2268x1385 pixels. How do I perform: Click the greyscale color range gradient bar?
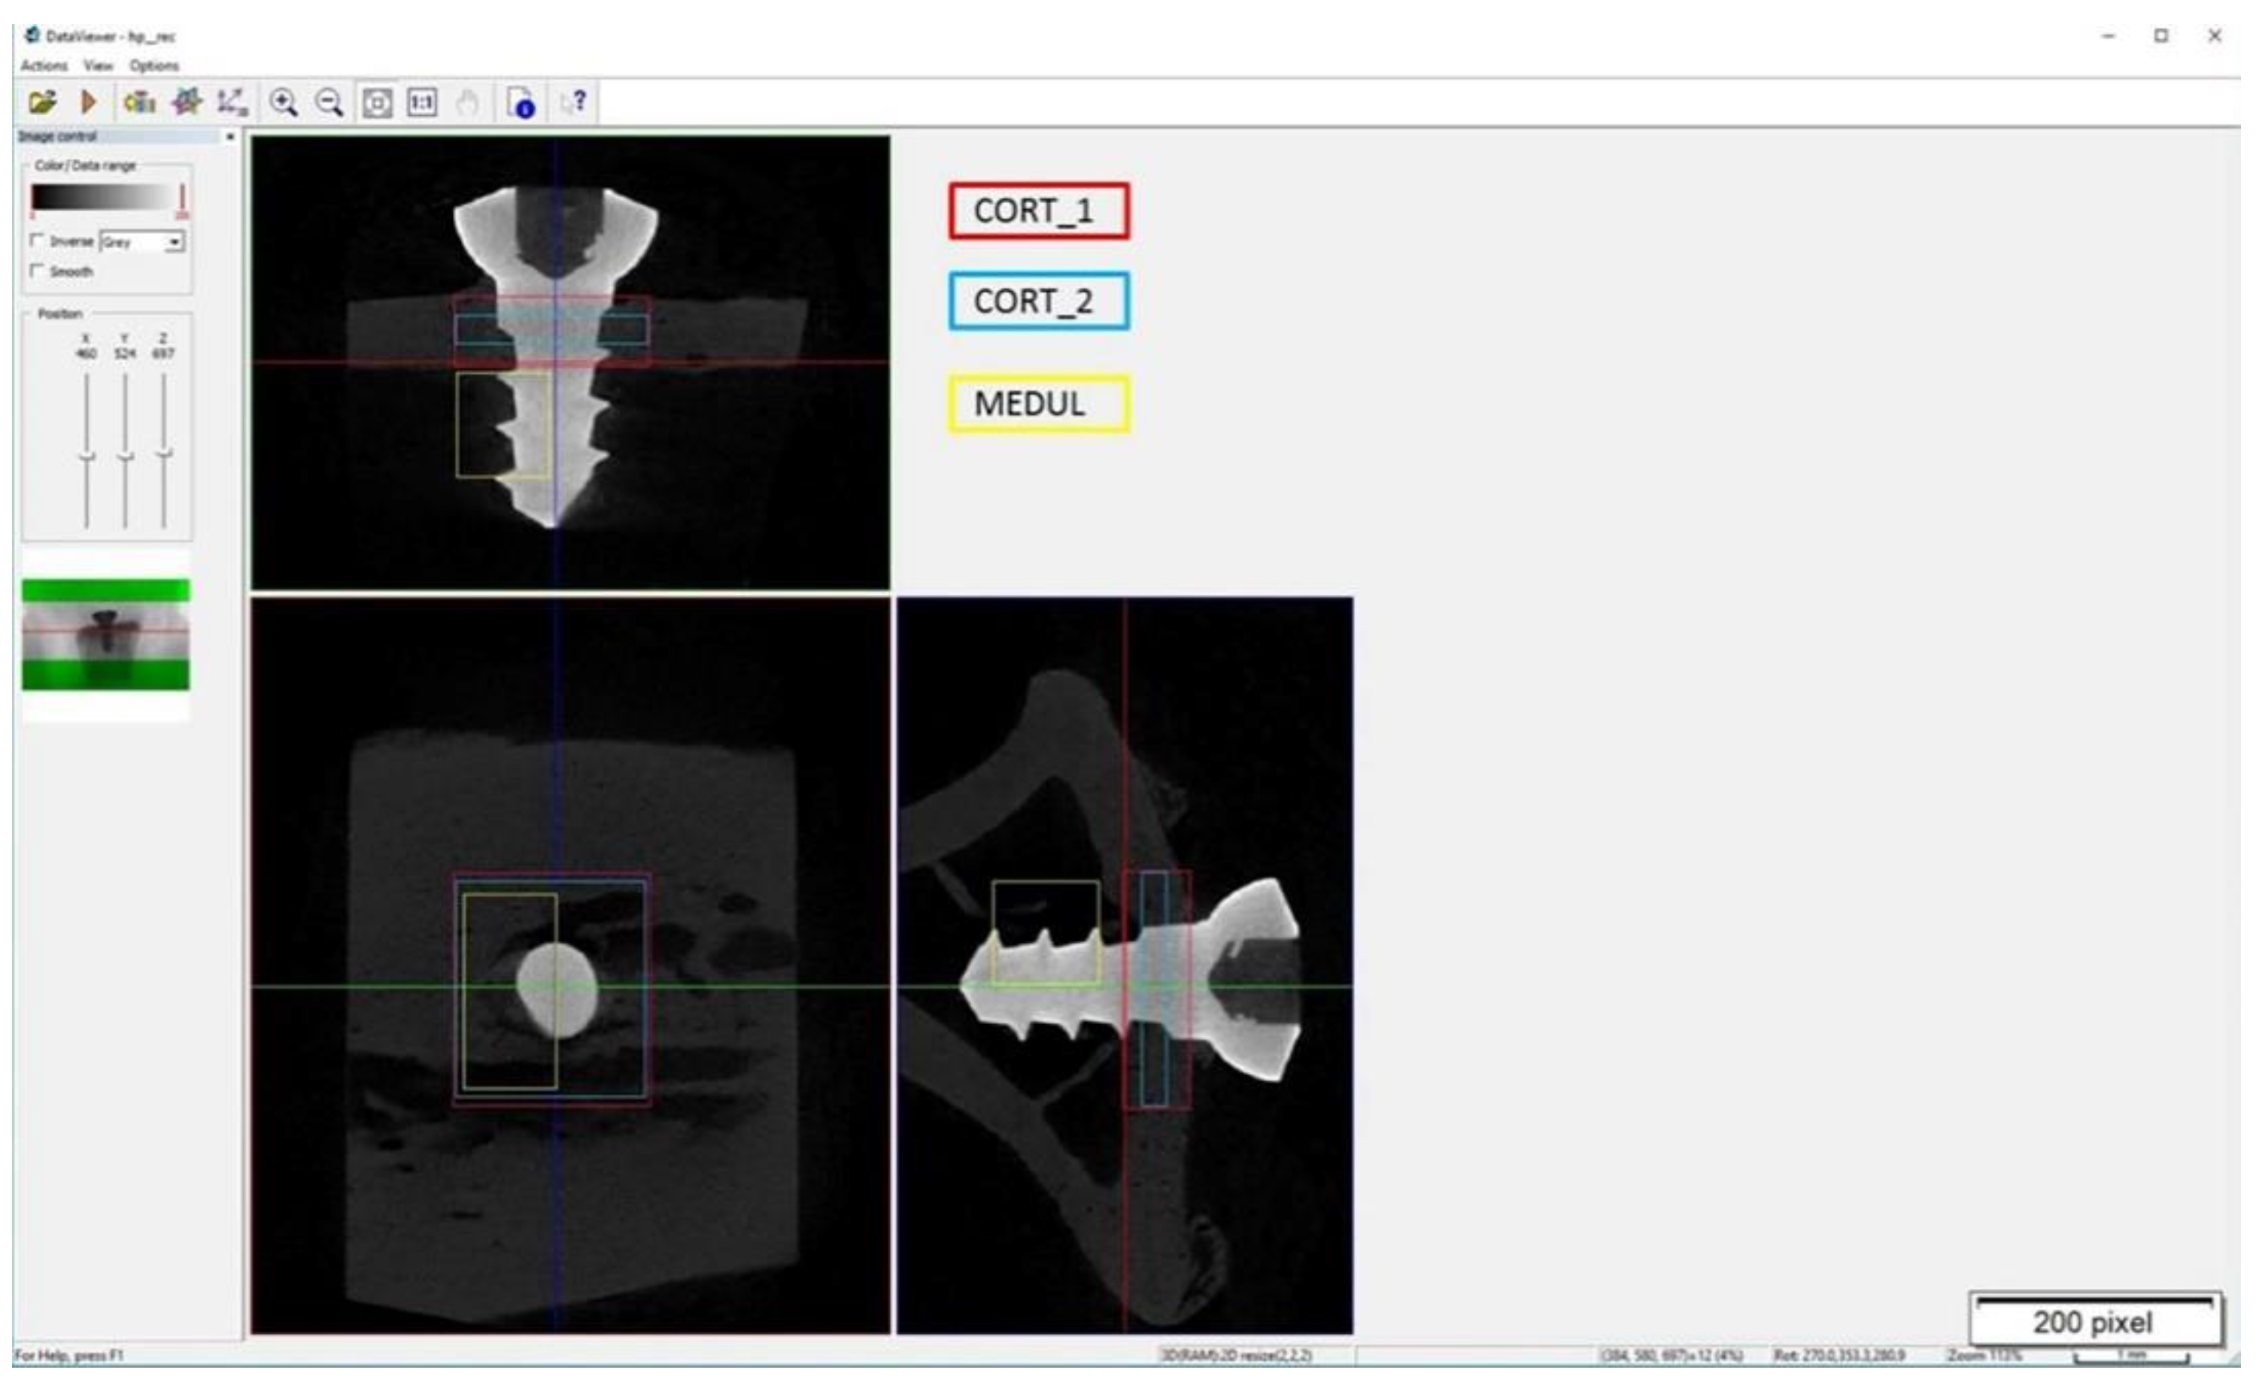click(x=102, y=197)
